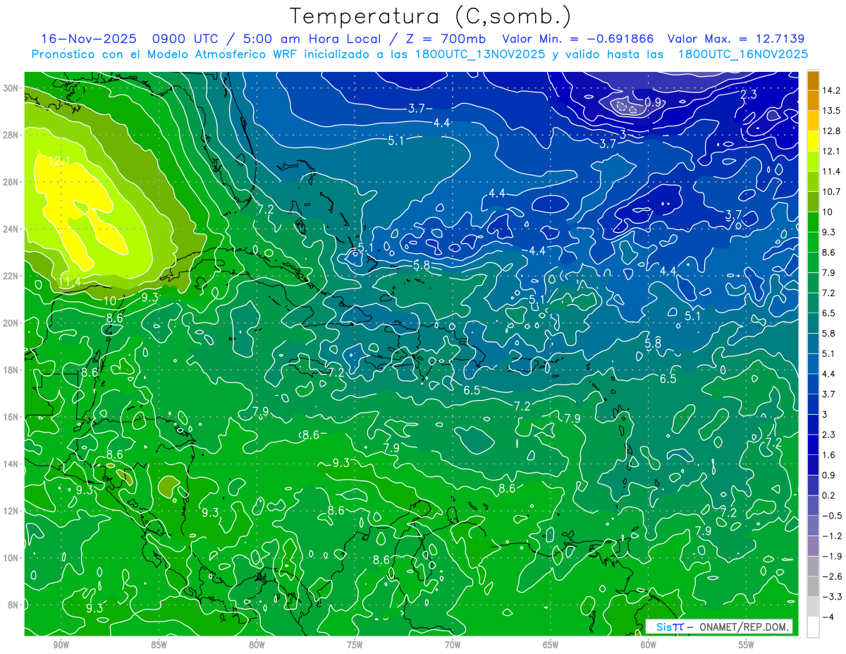The image size is (846, 654).
Task: Click the "85W" longitude axis label
Action: coord(159,645)
